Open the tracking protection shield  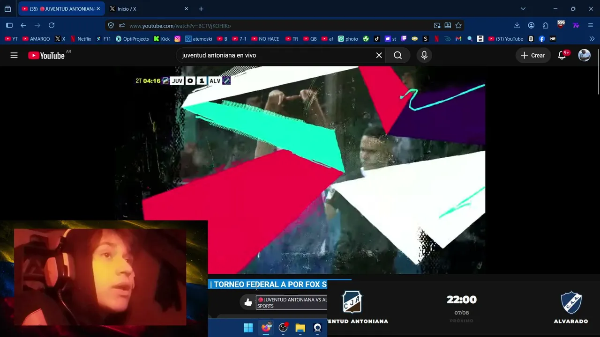click(x=111, y=25)
